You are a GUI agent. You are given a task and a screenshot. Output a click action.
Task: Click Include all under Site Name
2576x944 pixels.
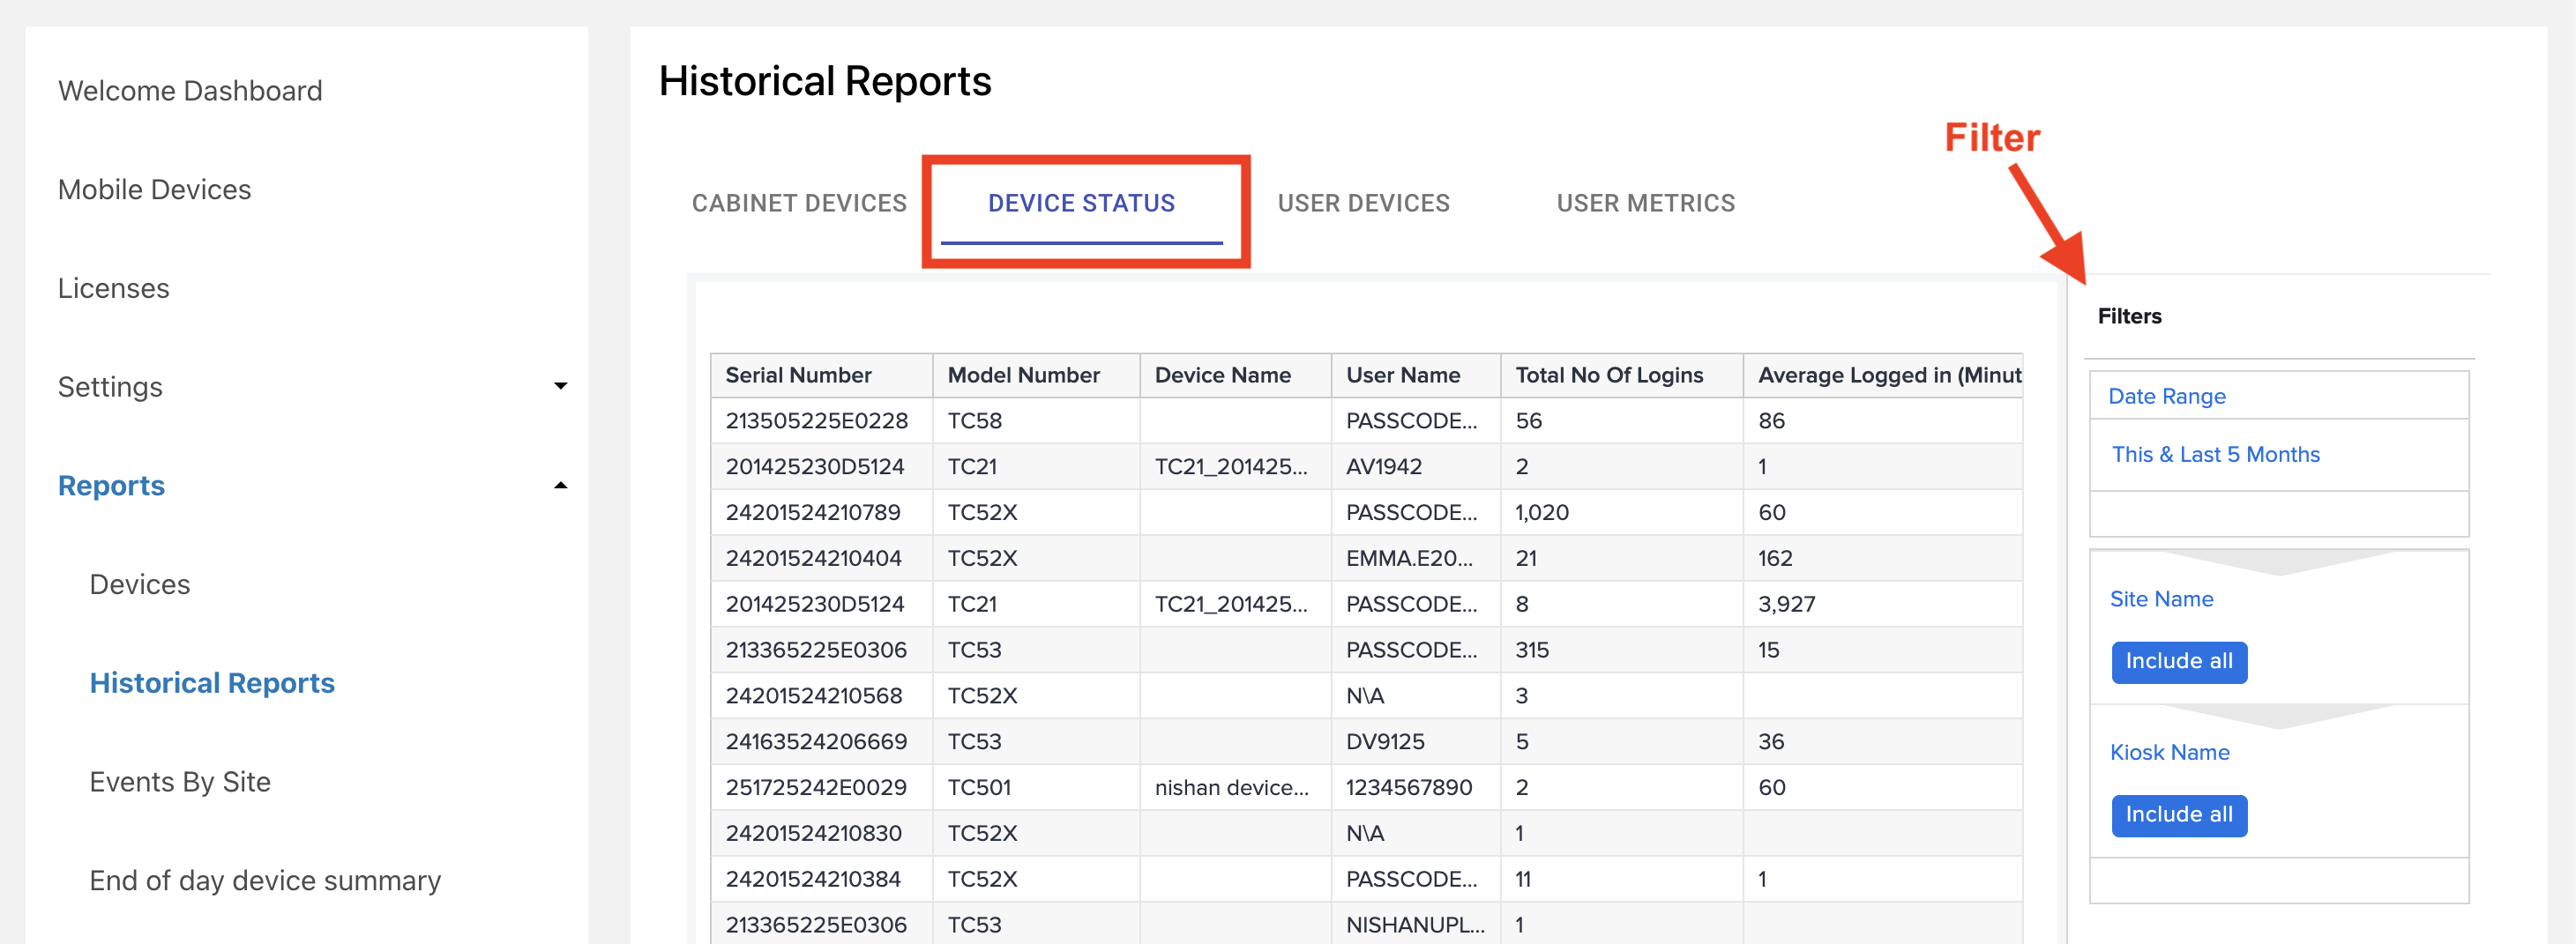2179,662
